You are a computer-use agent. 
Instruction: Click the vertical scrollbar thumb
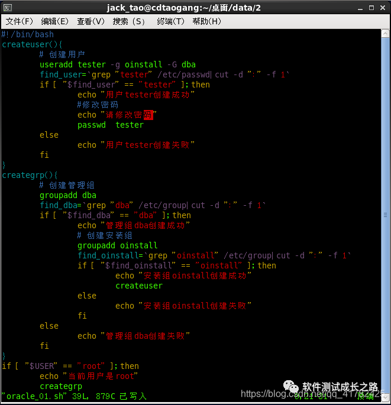pos(385,215)
